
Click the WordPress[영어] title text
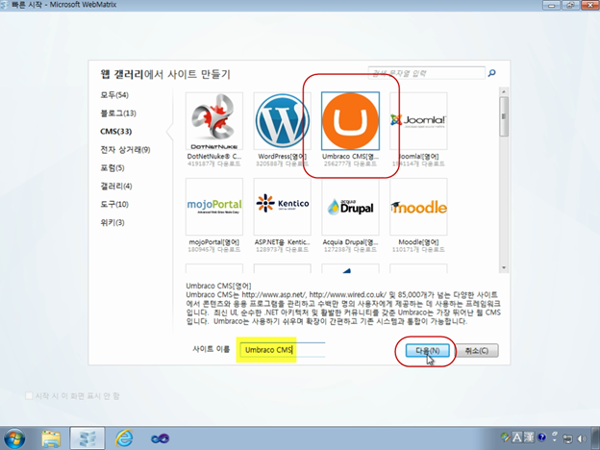283,157
